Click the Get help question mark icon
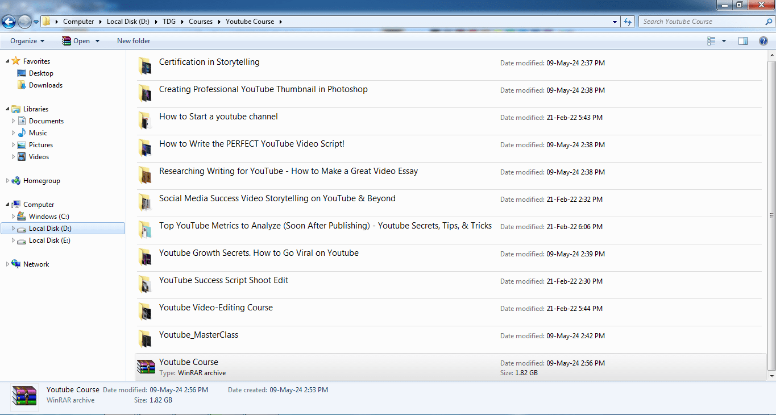Image resolution: width=776 pixels, height=415 pixels. click(763, 41)
